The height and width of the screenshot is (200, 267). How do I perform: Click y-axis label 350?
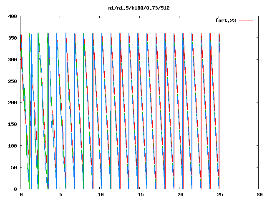tap(13, 38)
